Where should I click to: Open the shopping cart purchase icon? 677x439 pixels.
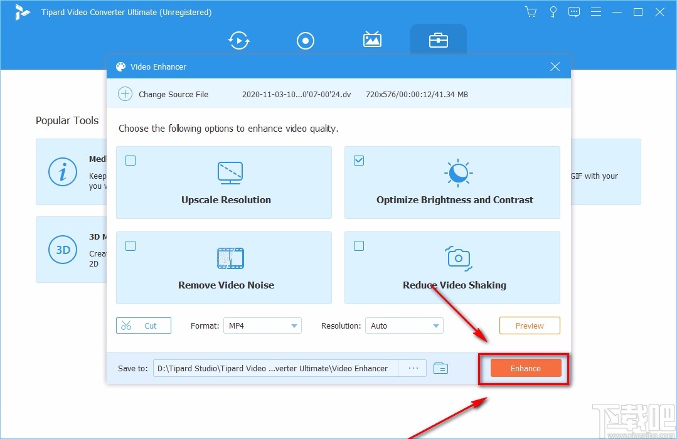pos(531,12)
